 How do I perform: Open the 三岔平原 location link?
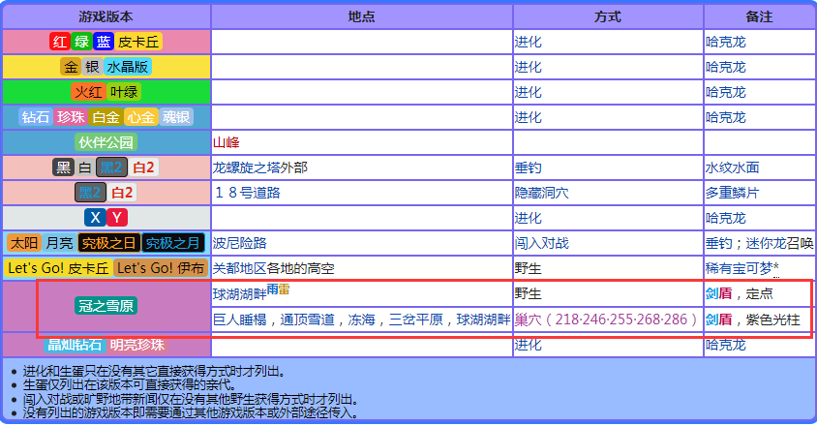tap(416, 319)
